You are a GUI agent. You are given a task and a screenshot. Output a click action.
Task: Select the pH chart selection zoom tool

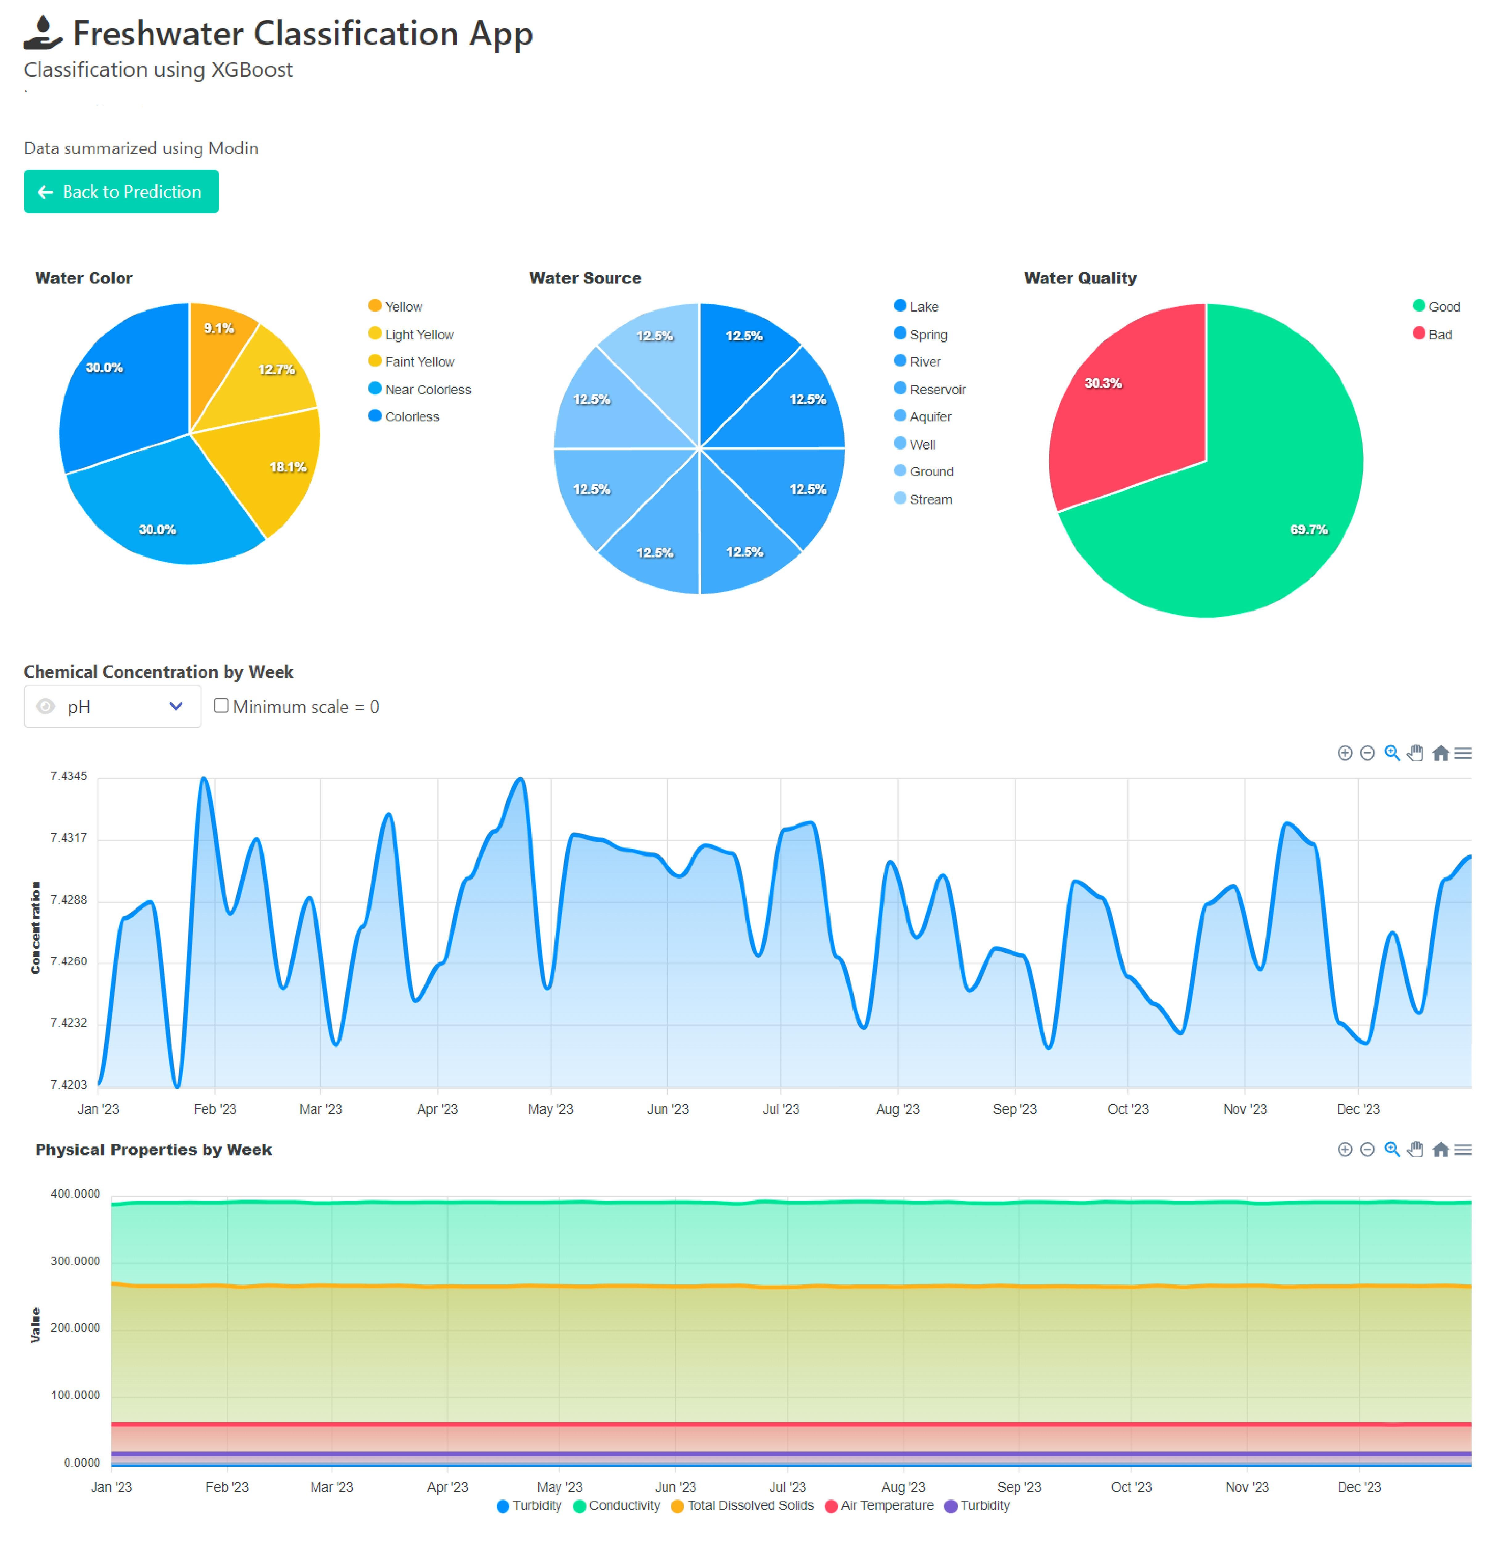point(1391,753)
